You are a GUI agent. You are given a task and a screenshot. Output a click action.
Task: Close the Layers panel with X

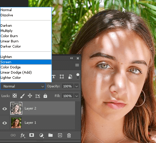pyautogui.click(x=78, y=58)
